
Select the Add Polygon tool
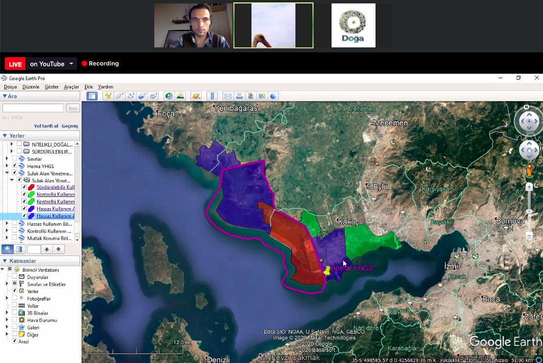[x=119, y=96]
